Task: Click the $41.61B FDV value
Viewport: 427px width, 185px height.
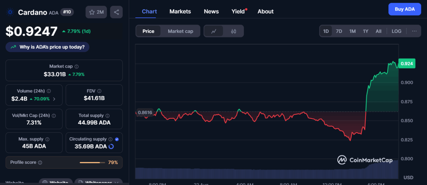Action: tap(94, 98)
